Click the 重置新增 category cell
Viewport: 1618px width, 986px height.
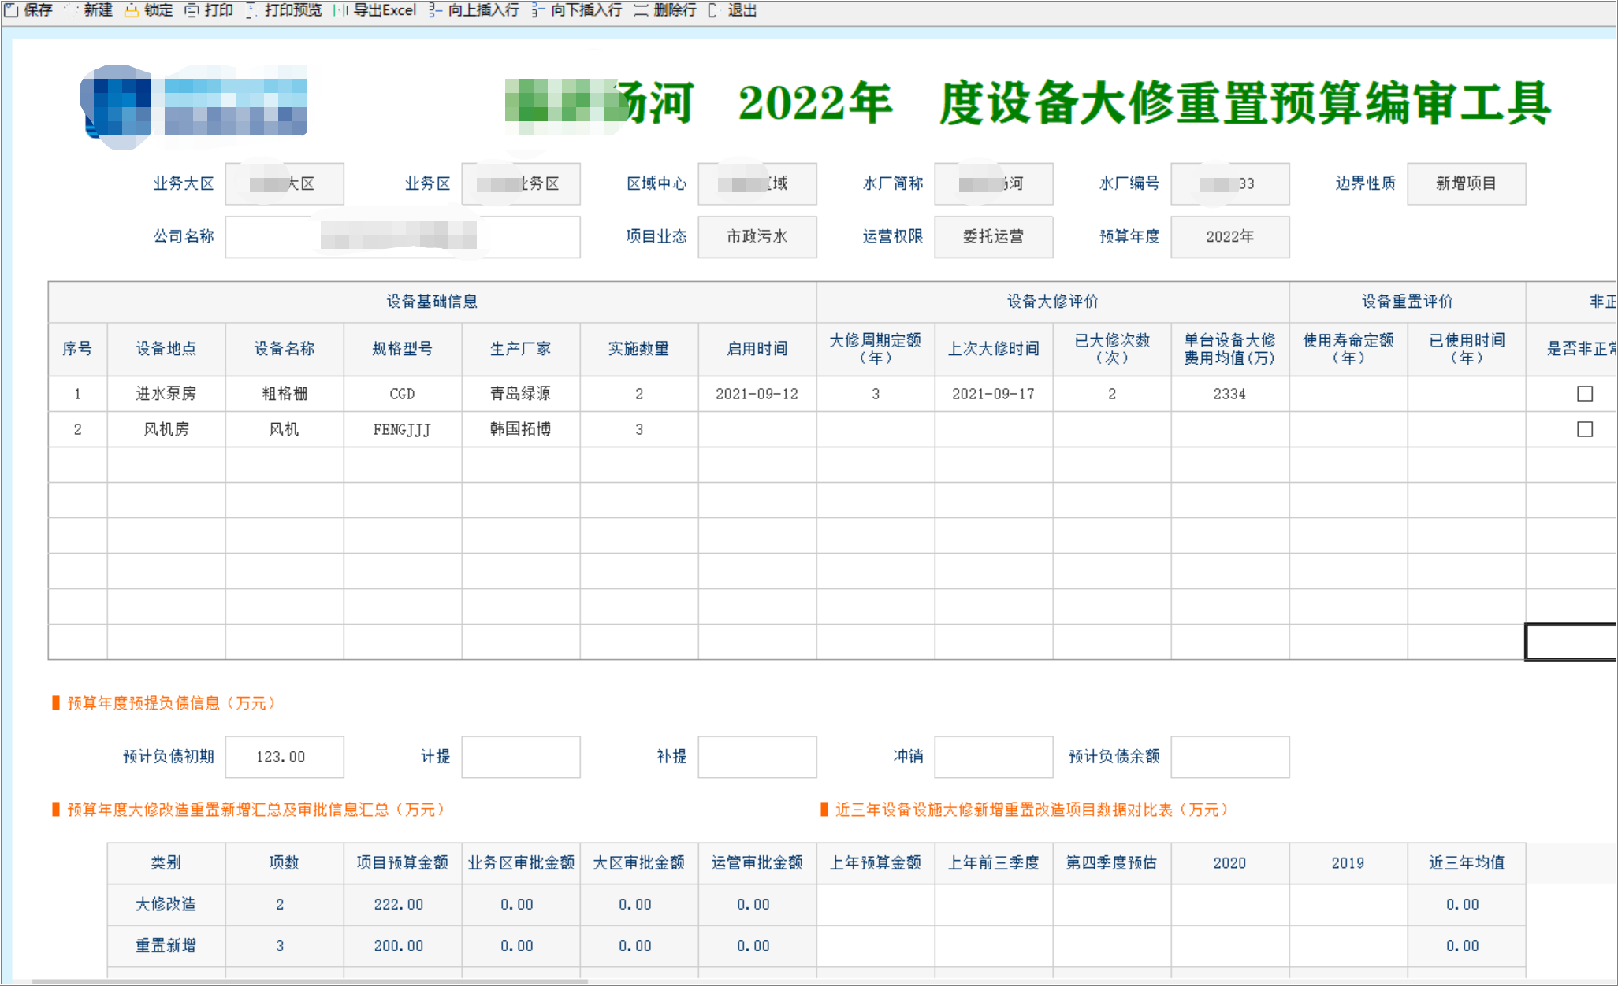point(166,946)
